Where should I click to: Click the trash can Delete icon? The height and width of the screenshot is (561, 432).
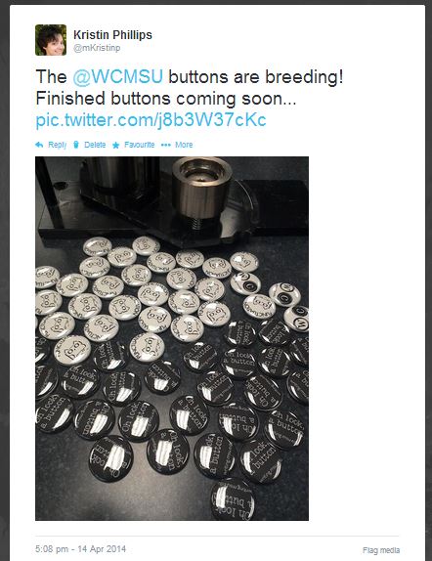click(x=76, y=145)
